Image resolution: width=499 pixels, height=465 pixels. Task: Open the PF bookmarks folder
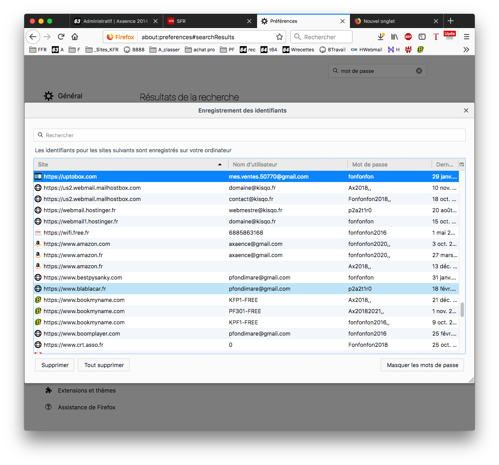click(227, 50)
